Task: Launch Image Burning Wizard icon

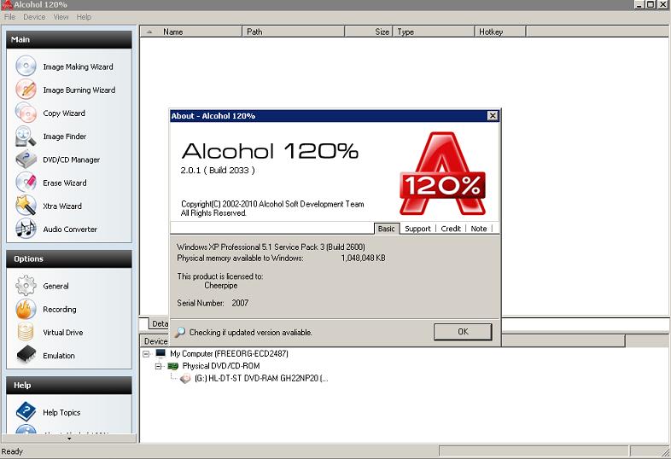Action: (x=26, y=90)
